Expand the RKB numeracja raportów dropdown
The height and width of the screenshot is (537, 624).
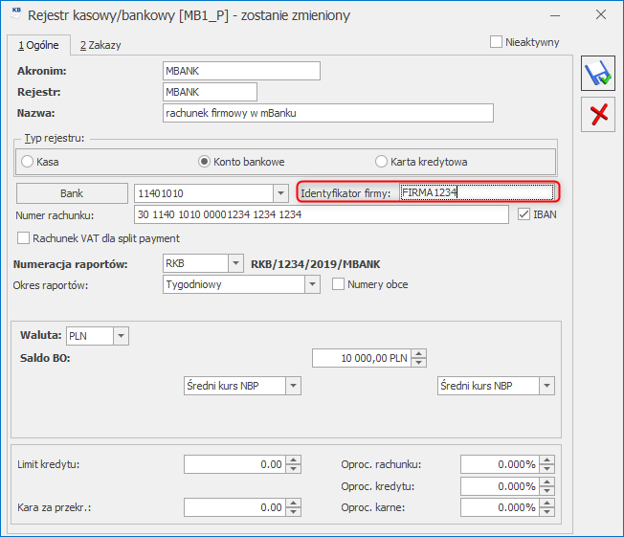tap(234, 263)
